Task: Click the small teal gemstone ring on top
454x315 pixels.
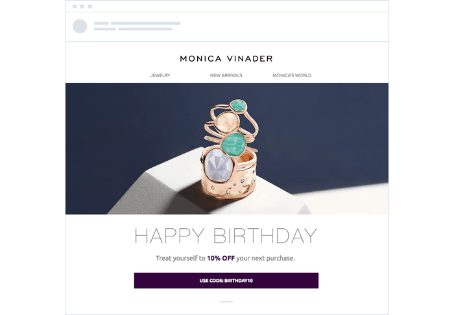Action: click(239, 106)
